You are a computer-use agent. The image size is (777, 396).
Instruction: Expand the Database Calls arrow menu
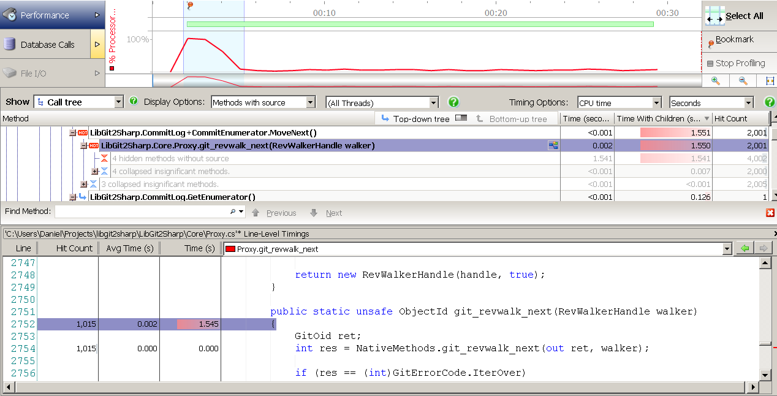pyautogui.click(x=97, y=44)
